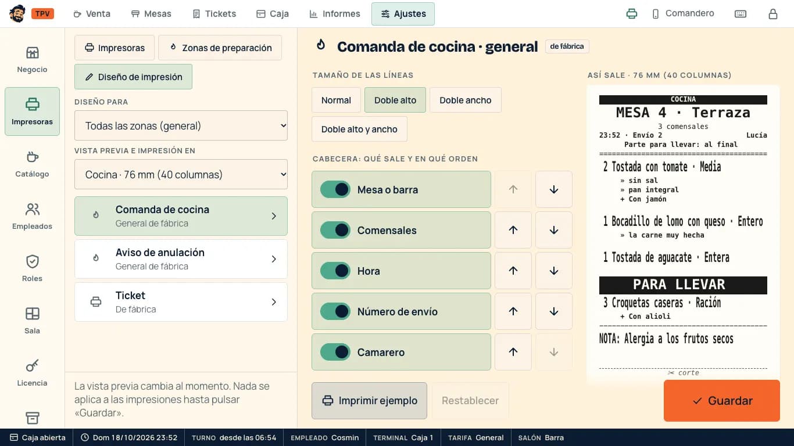Screen dimensions: 794x446
Task: Select Doble alto y ancho size
Action: 359,129
